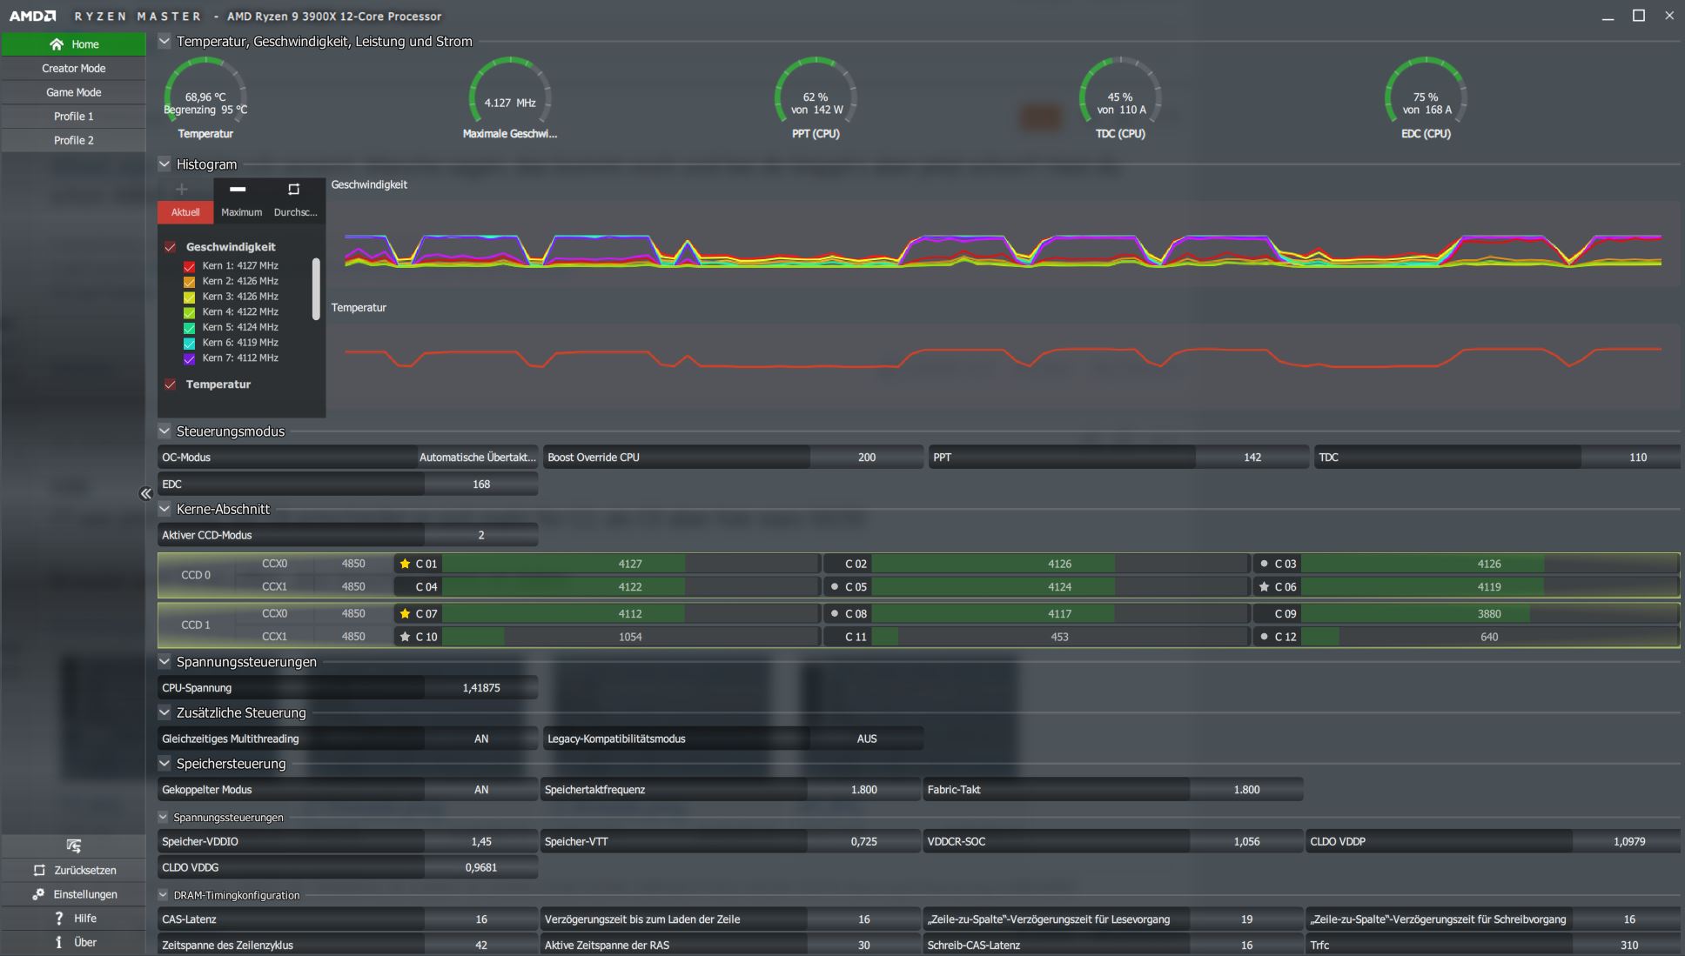Click the histogram reset loop icon
The width and height of the screenshot is (1685, 956).
click(x=293, y=189)
